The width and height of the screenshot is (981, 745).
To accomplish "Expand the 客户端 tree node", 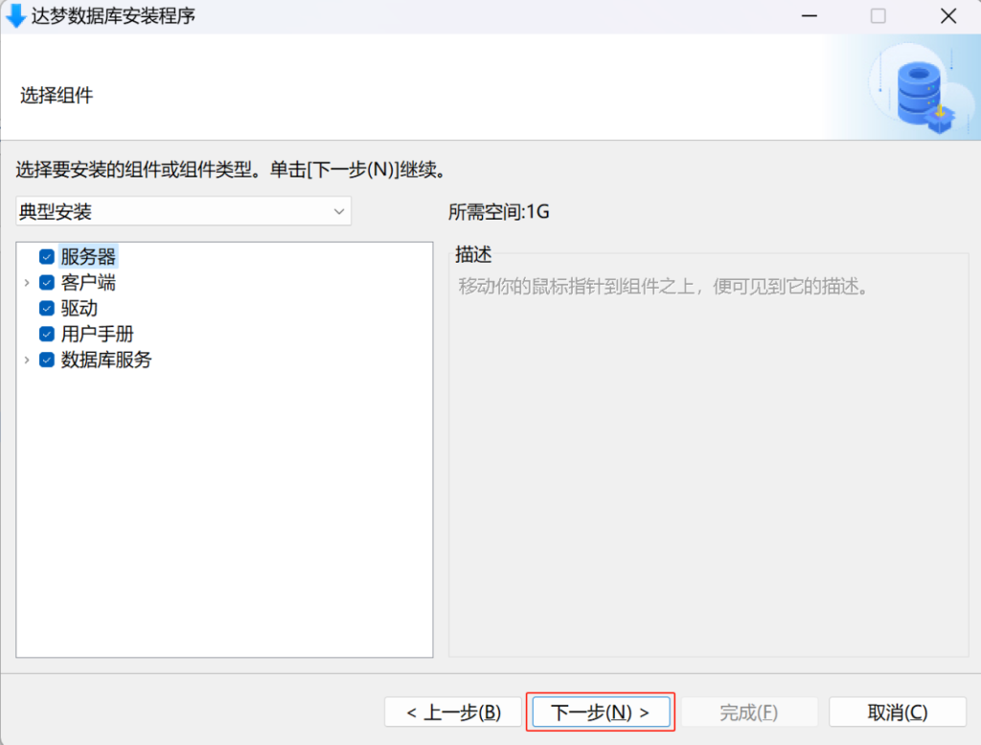I will point(27,283).
